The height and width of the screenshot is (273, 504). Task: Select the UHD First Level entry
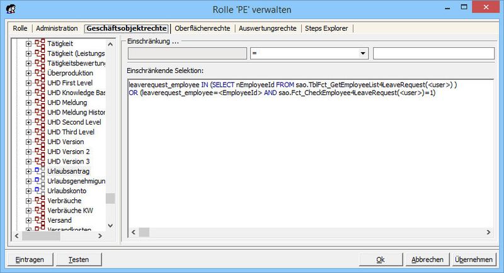tap(70, 83)
